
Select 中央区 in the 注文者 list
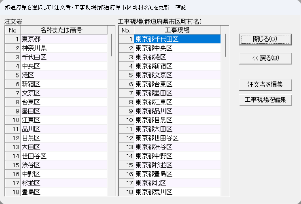[64, 66]
